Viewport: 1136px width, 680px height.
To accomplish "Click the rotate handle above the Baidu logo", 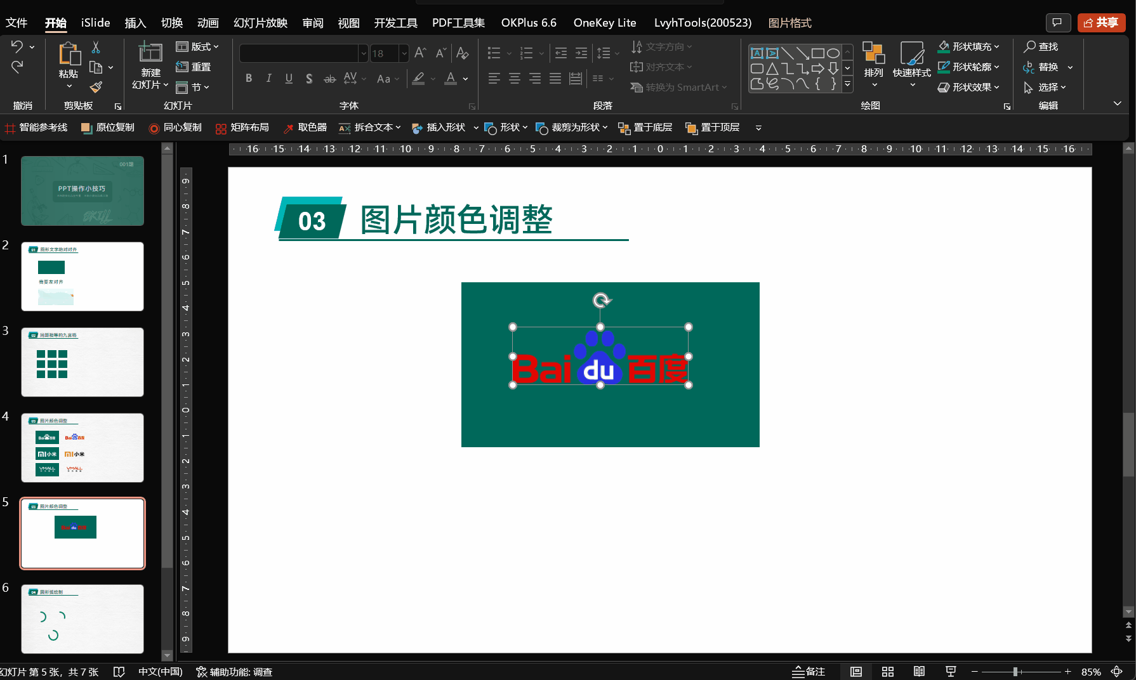I will point(601,300).
